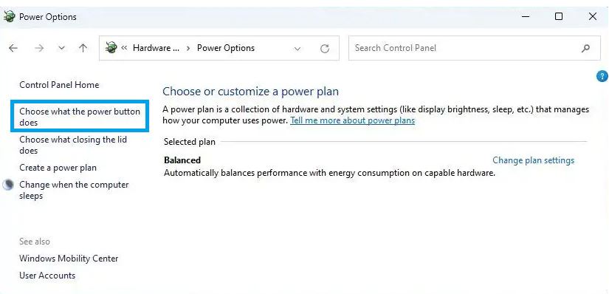The image size is (609, 294).
Task: Open recent locations chevron next to arrows
Action: pos(61,49)
